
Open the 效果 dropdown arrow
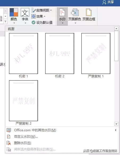pyautogui.click(x=45, y=16)
